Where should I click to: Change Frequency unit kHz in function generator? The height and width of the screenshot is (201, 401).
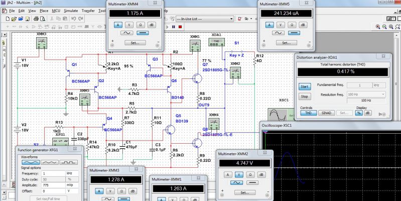tap(72, 173)
